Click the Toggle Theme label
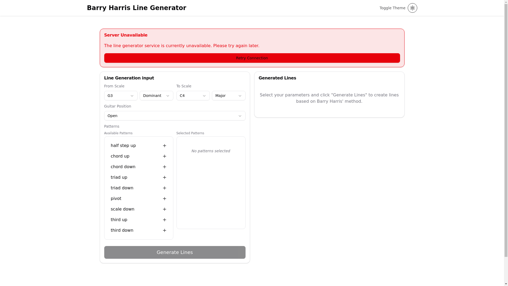 [x=392, y=8]
